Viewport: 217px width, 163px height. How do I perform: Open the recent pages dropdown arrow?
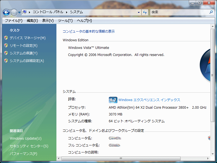click(x=20, y=12)
